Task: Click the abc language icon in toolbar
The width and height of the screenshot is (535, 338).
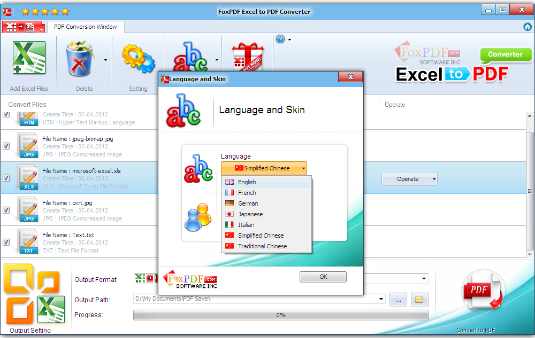Action: pyautogui.click(x=190, y=57)
